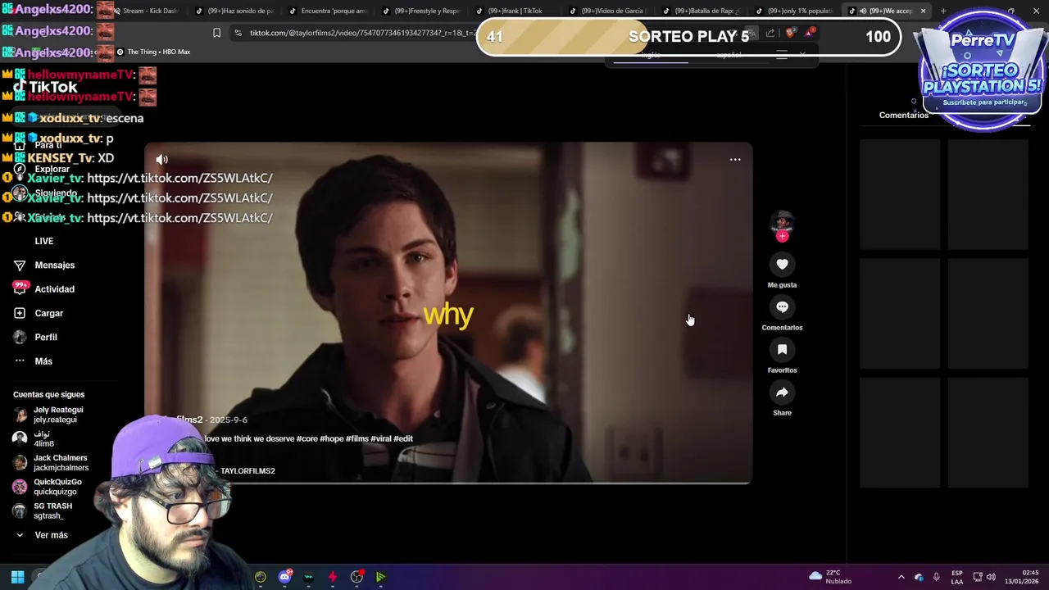Viewport: 1049px width, 590px height.
Task: Switch to the Encuentra 'porque am browser tab
Action: (327, 11)
